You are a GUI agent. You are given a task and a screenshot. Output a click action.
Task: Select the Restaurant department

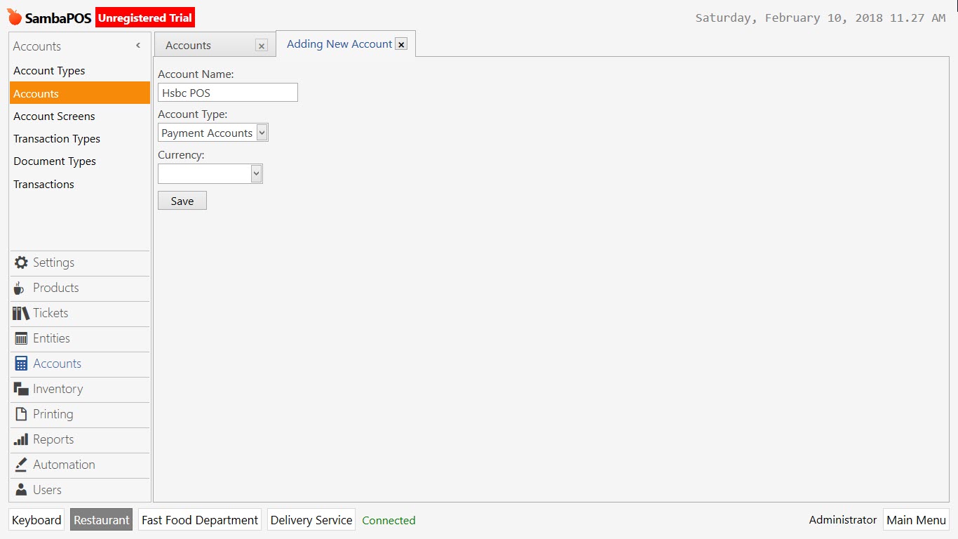102,520
